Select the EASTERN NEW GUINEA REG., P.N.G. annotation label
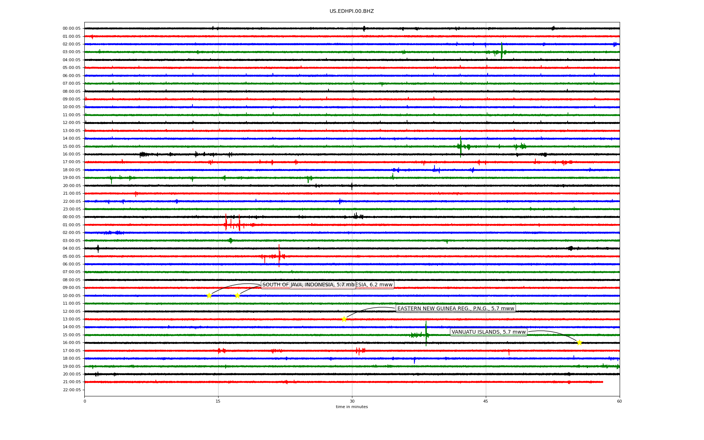Screen dimensions: 704x440 tap(456, 308)
